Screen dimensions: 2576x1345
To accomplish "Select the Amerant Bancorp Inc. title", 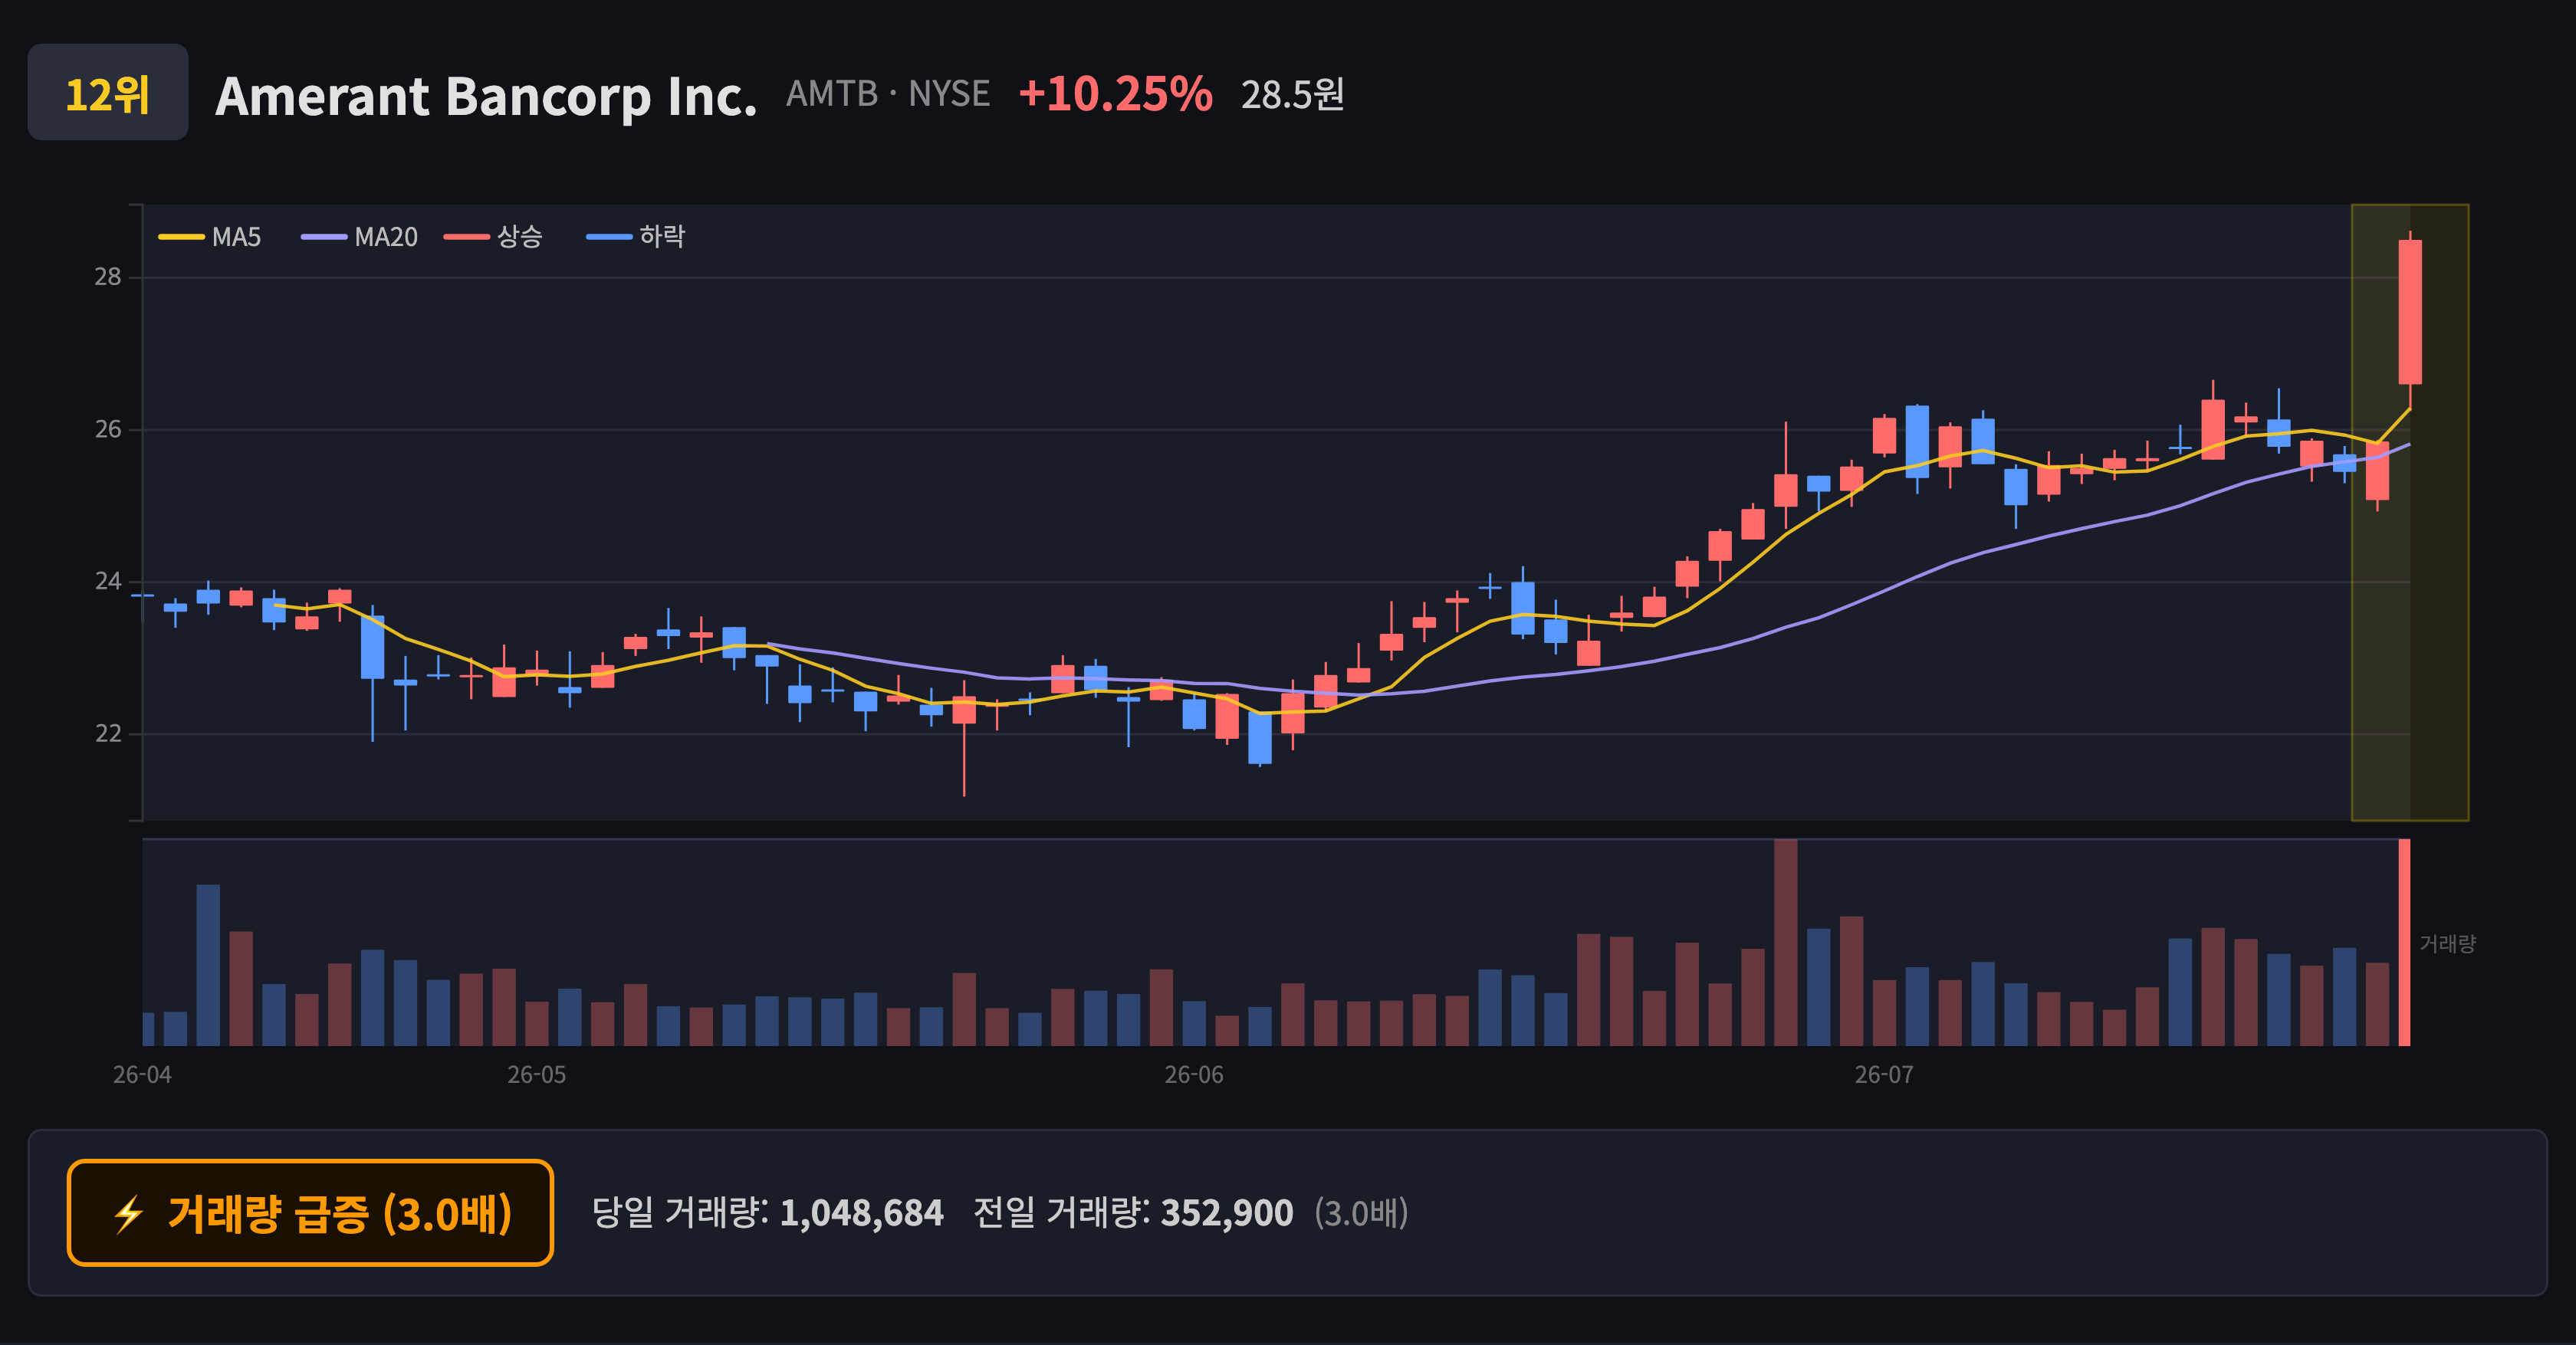I will [x=486, y=96].
